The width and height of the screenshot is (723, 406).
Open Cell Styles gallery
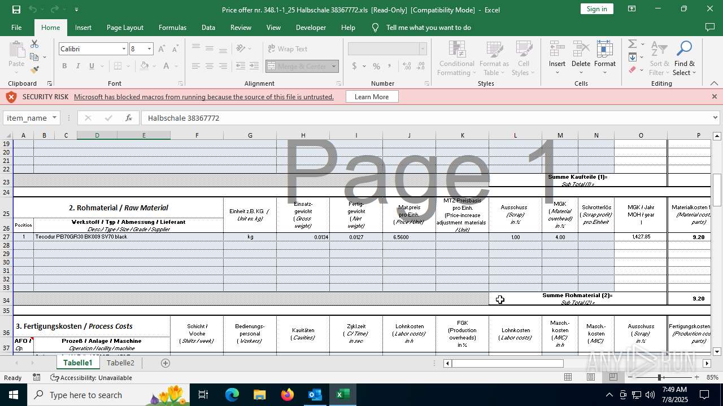tap(524, 59)
